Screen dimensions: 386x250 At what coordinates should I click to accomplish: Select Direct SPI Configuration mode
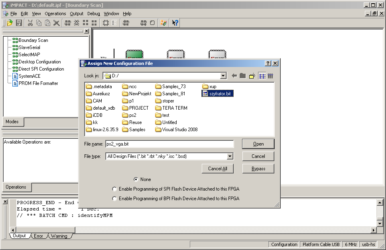coord(38,69)
